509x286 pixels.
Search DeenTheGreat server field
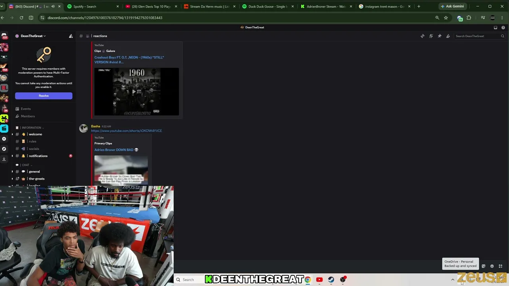479,36
